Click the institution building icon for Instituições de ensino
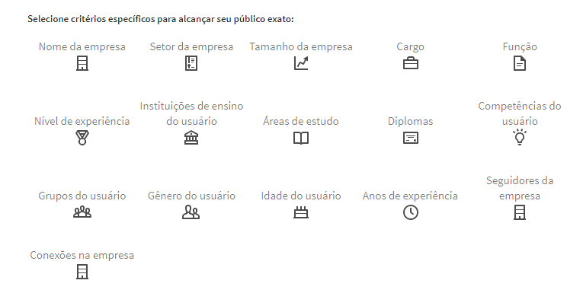This screenshot has height=293, width=583. click(x=191, y=138)
